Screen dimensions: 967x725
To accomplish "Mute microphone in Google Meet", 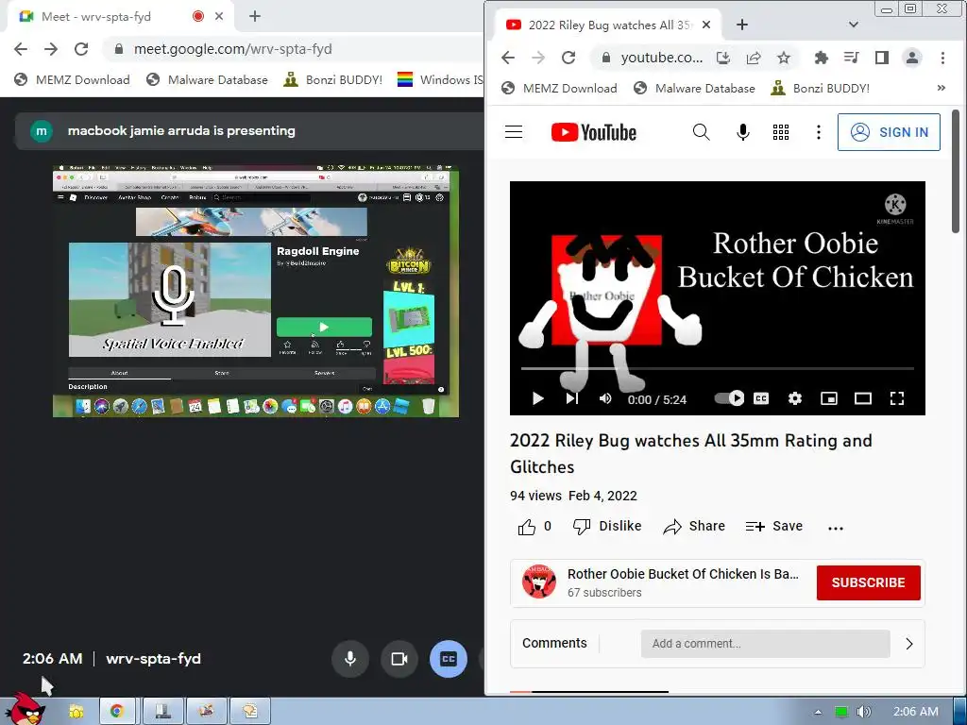I will [350, 659].
